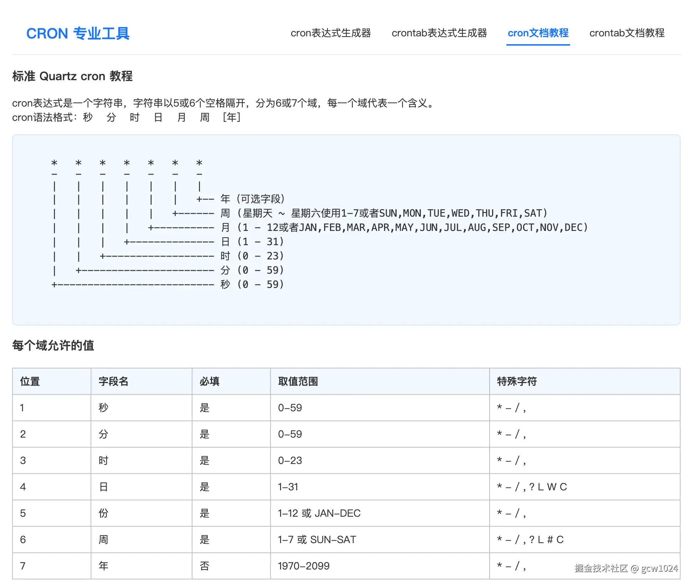
Task: Select the row where 必填 is 否
Action: (204, 566)
